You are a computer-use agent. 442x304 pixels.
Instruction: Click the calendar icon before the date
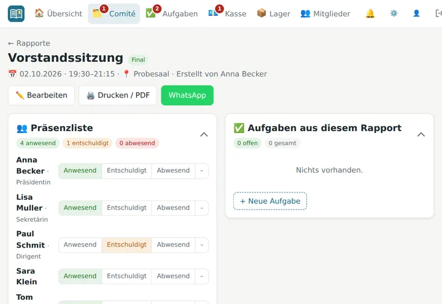[x=12, y=74]
